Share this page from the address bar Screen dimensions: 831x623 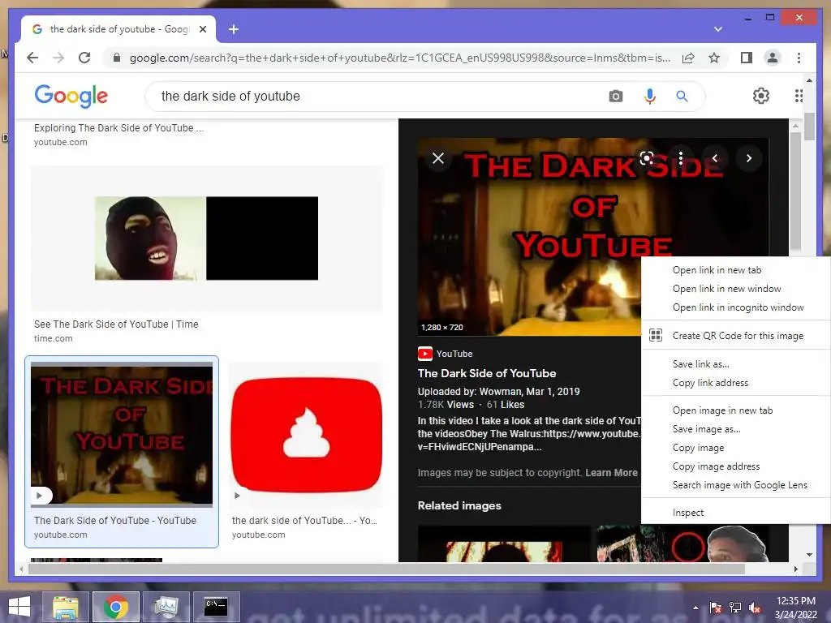tap(688, 58)
